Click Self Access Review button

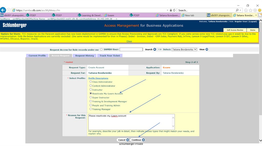(235, 30)
